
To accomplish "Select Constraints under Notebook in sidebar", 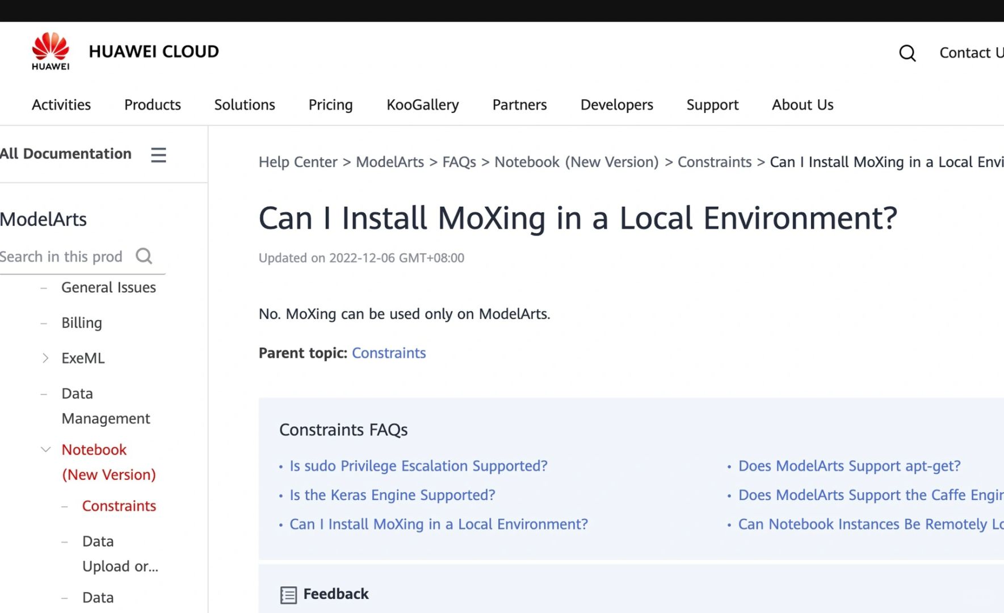I will coord(119,506).
